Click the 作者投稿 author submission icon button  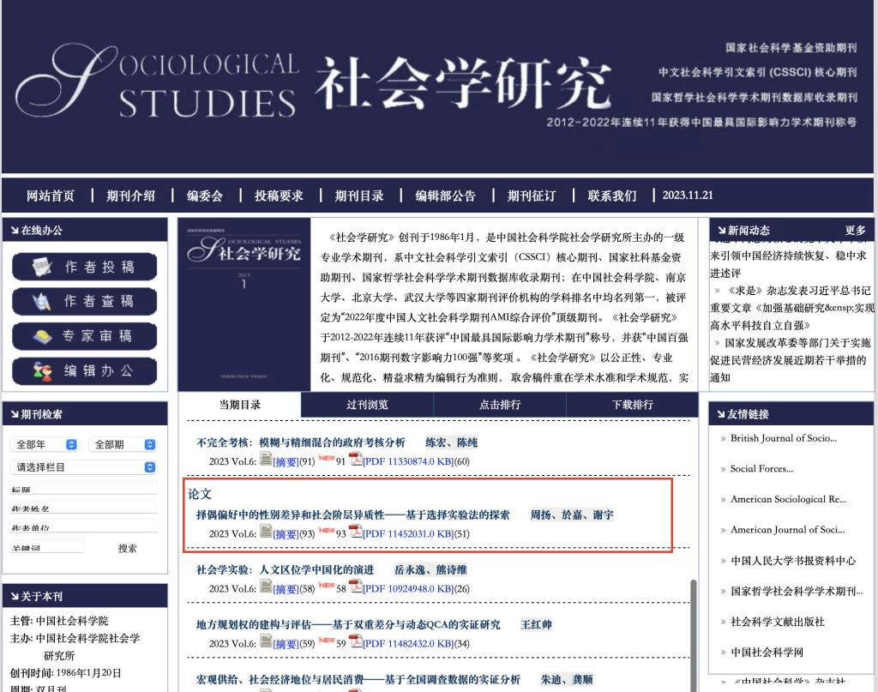coord(84,267)
